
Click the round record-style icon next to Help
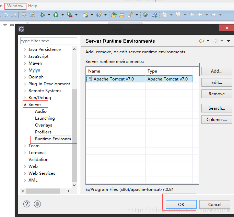tap(37, 204)
